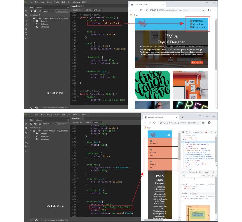
Task: Open Computed tab in DevTools
Action: tap(193, 172)
